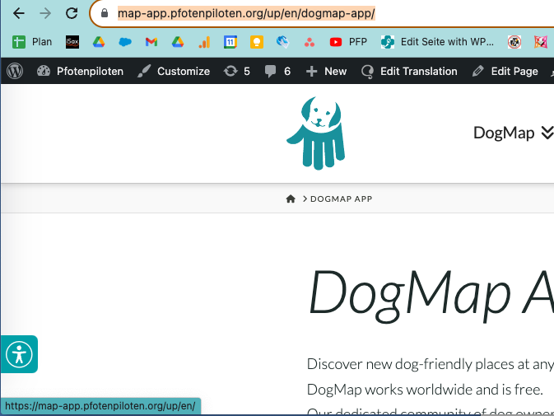The height and width of the screenshot is (416, 554).
Task: Open the round badge bookmark icon
Action: [x=514, y=42]
